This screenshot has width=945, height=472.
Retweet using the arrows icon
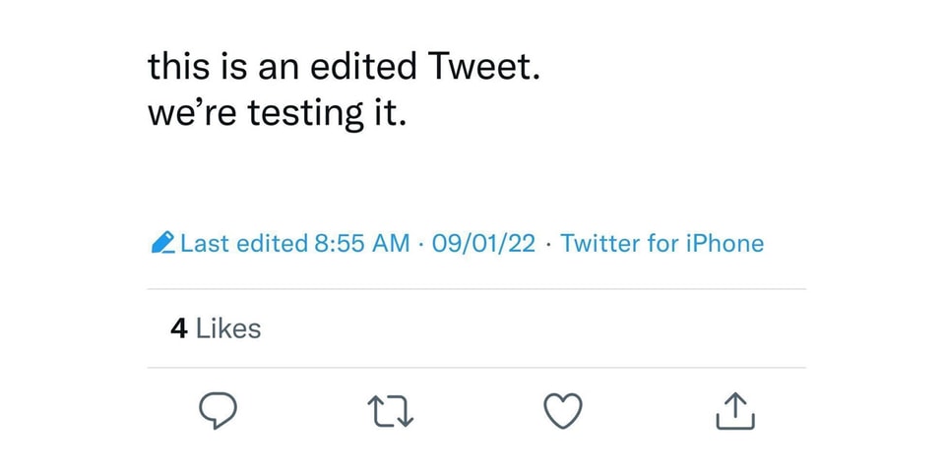392,413
